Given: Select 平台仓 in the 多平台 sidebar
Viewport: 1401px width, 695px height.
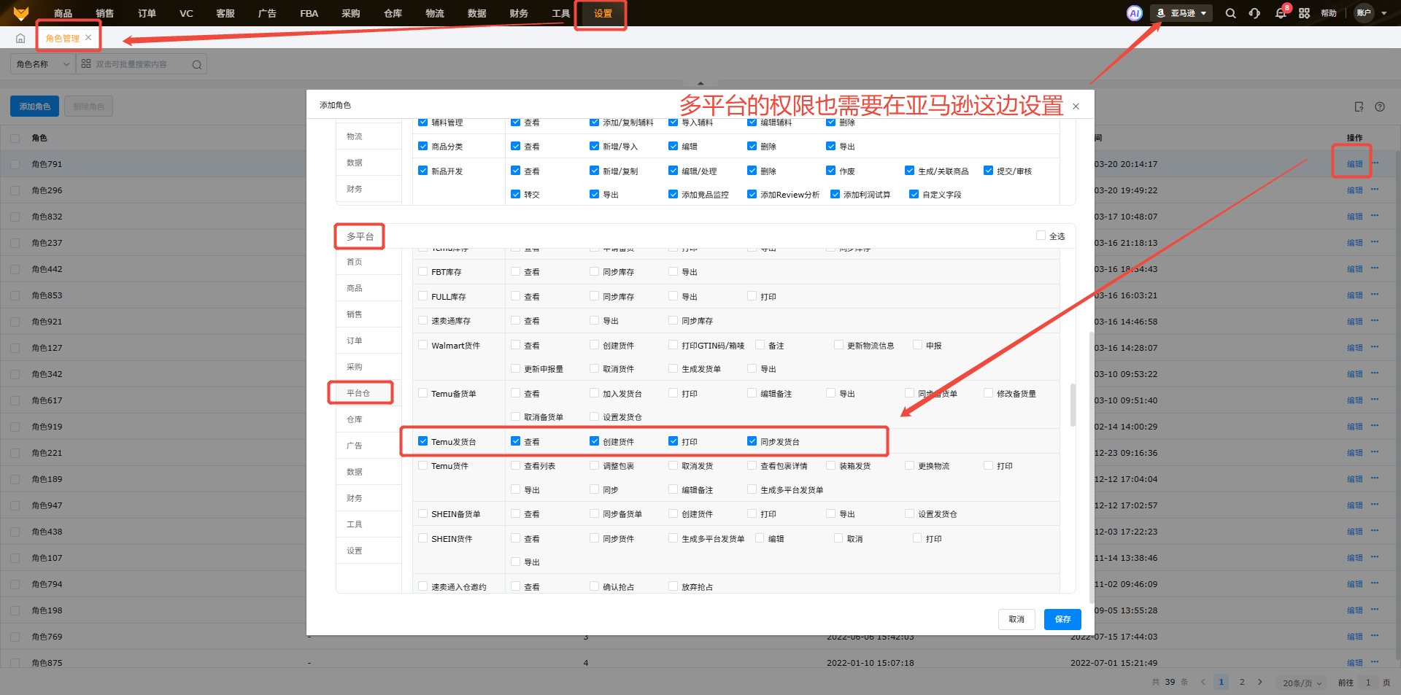Looking at the screenshot, I should pyautogui.click(x=358, y=393).
